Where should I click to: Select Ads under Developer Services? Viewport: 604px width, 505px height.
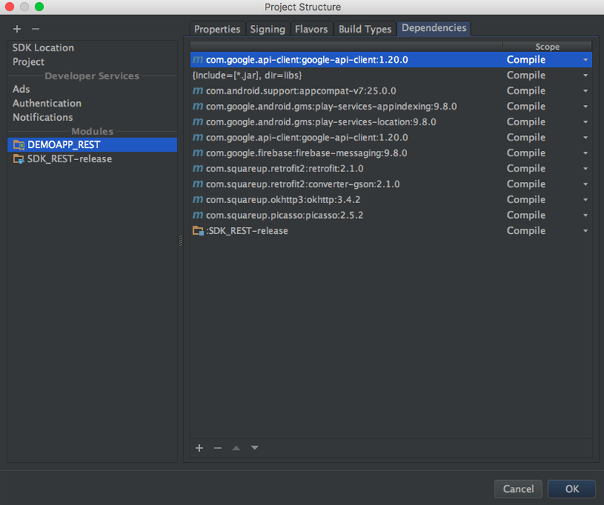21,89
